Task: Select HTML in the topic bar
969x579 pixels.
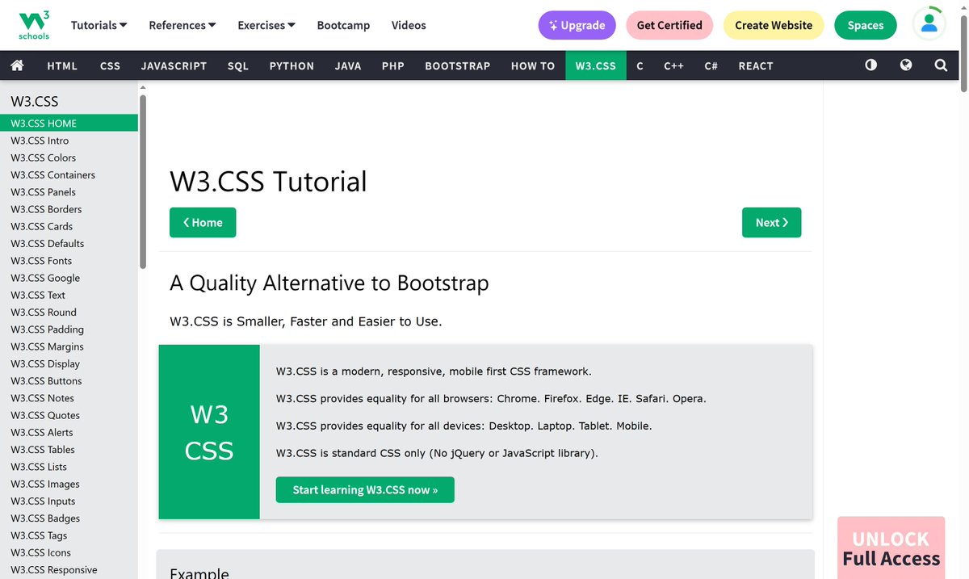Action: 62,65
